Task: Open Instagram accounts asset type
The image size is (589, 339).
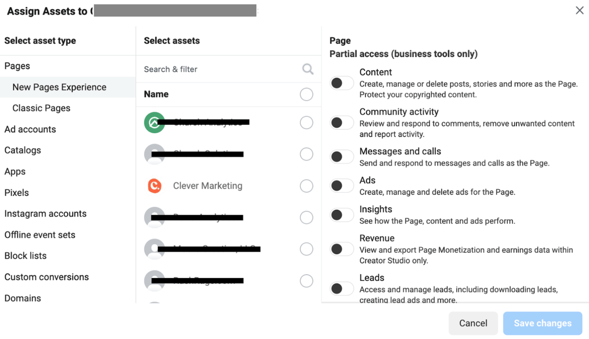Action: tap(45, 214)
